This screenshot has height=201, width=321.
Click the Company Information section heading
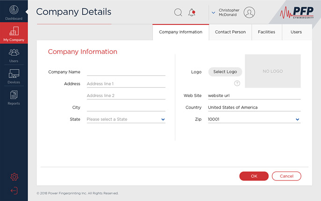pyautogui.click(x=82, y=52)
